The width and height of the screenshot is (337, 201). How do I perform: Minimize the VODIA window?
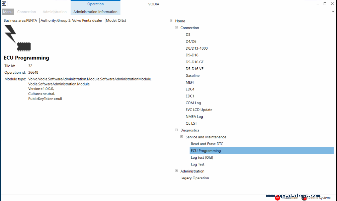click(318, 4)
